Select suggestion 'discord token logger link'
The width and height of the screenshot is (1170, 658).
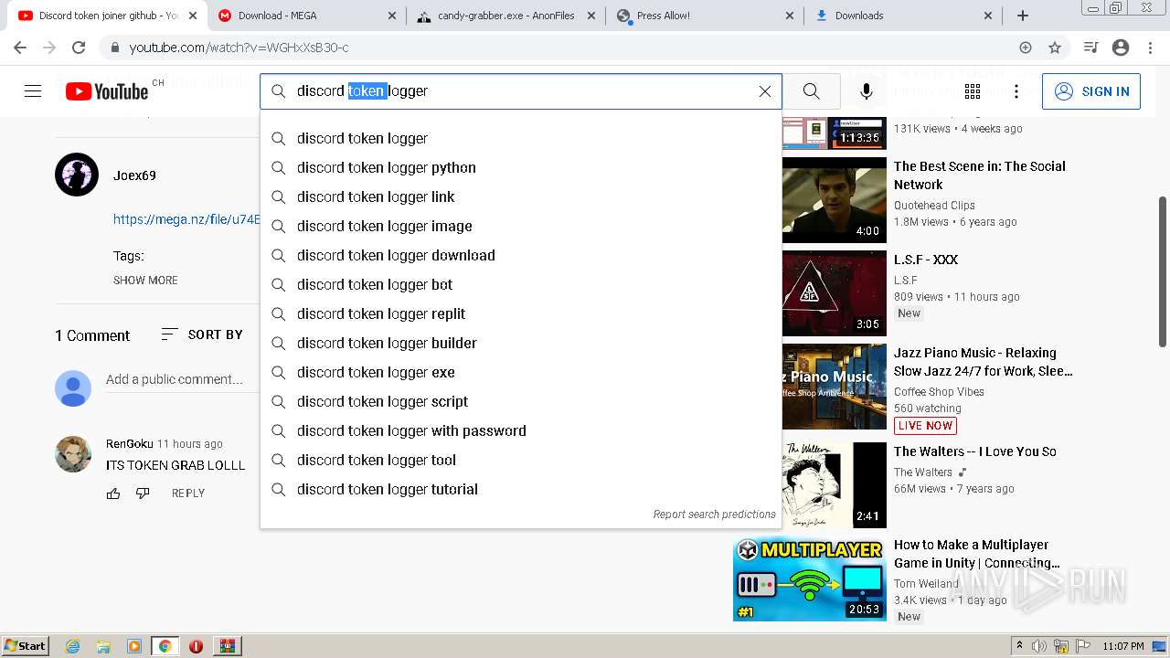521,196
